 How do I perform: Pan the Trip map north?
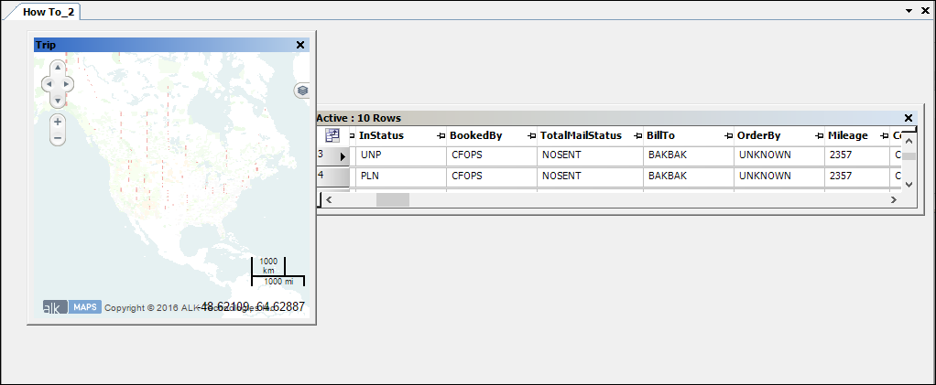(x=58, y=69)
